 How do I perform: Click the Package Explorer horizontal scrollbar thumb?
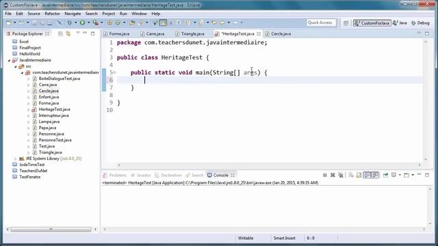pyautogui.click(x=51, y=230)
